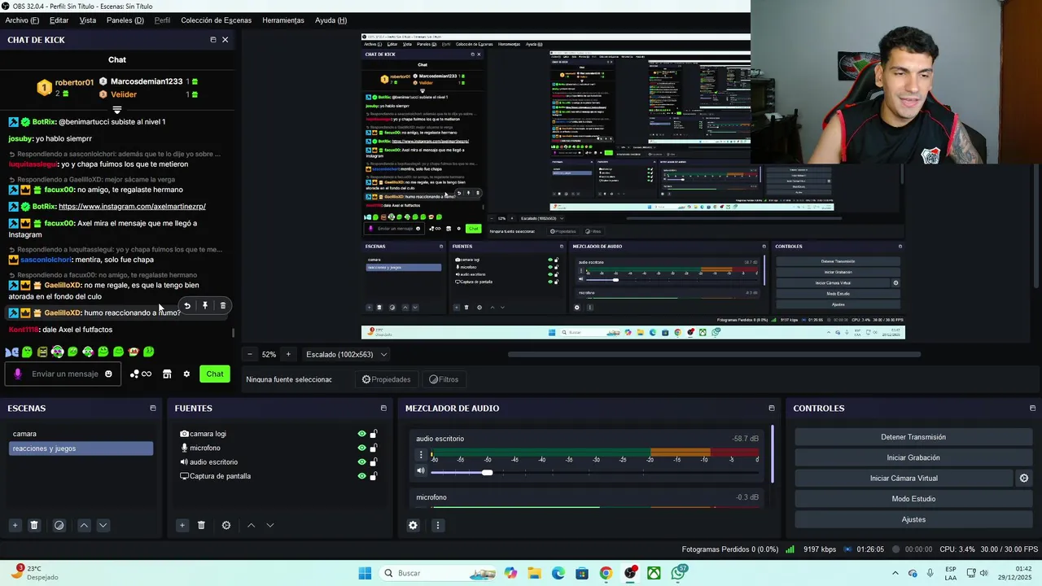This screenshot has width=1042, height=586.
Task: Click preview horizontal scrollbar
Action: pos(714,355)
